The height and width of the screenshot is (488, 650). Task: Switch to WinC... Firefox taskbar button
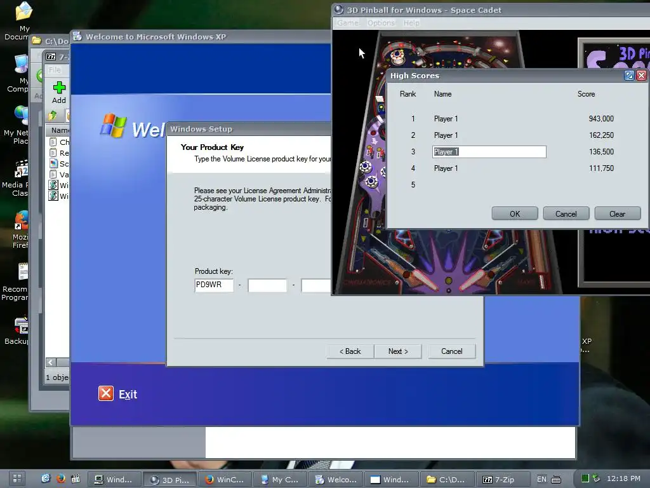[224, 480]
